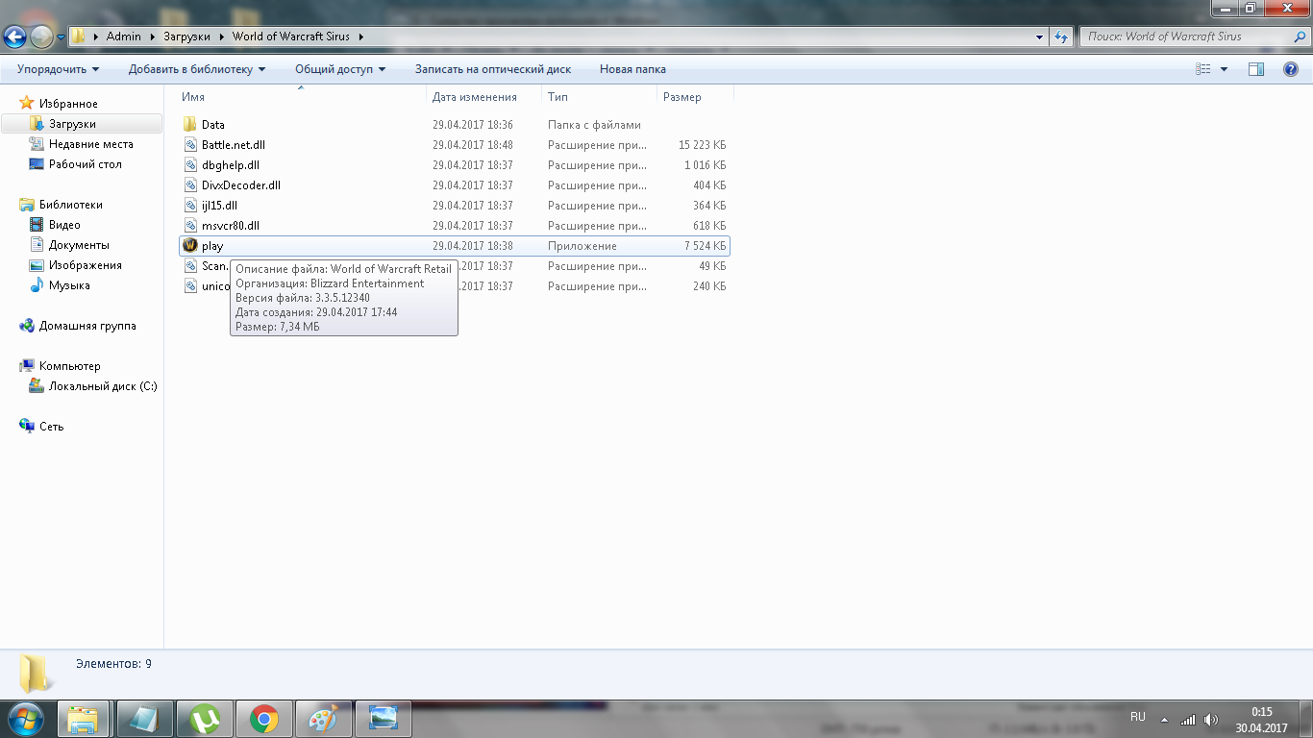Viewport: 1313px width, 738px height.
Task: Click the help question mark icon
Action: [1291, 69]
